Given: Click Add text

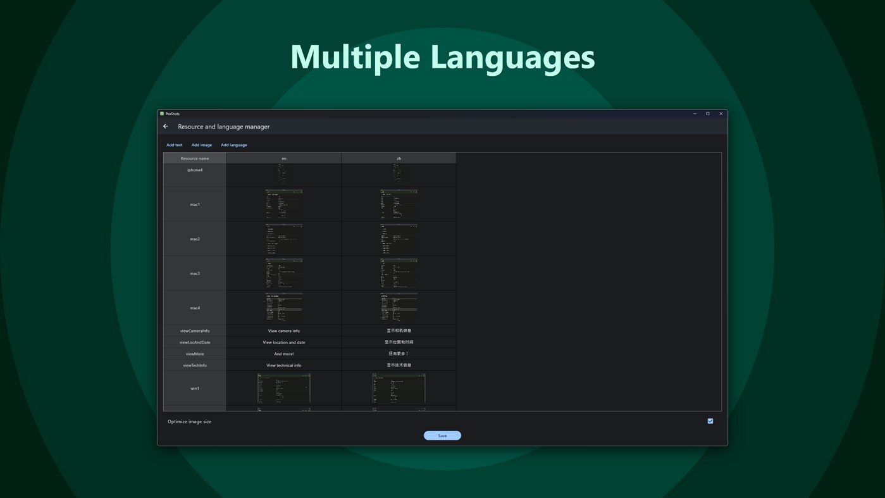Looking at the screenshot, I should point(175,145).
